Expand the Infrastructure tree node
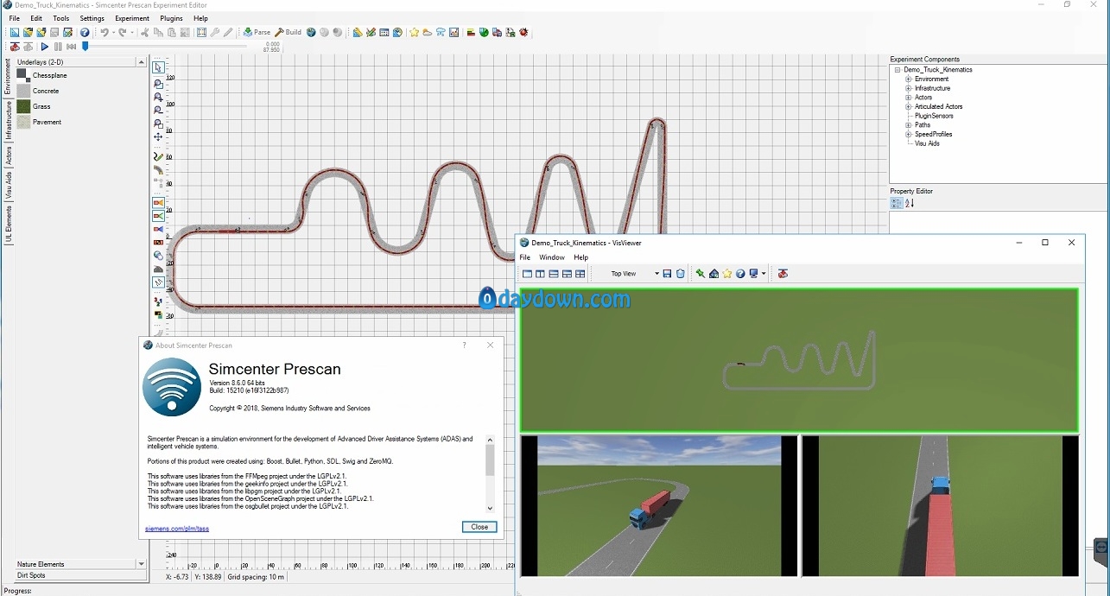 pos(909,88)
